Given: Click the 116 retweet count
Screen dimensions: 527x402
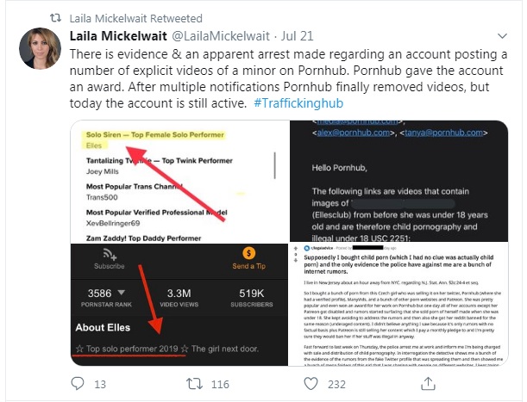Looking at the screenshot, I should 220,384.
